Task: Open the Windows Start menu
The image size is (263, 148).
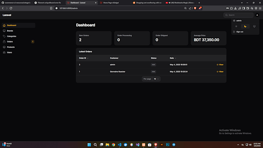Action: tap(89, 145)
